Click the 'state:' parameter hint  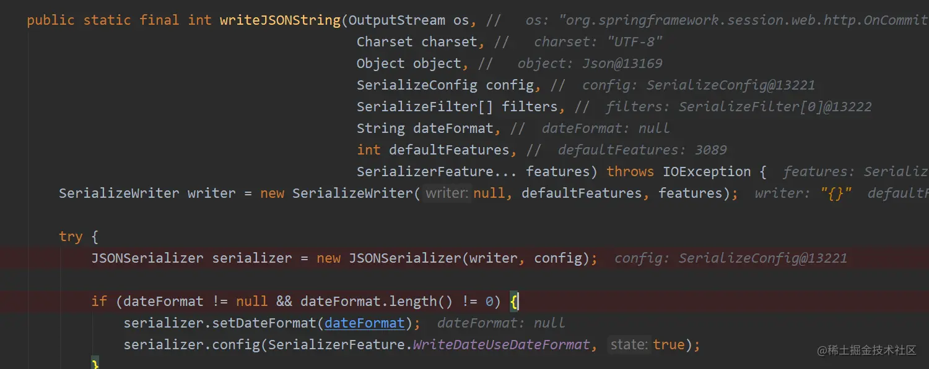[629, 345]
